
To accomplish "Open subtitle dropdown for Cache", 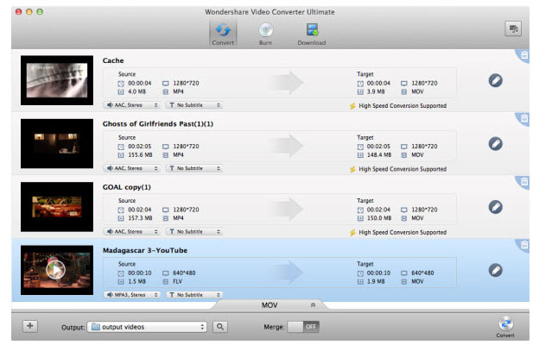I will pos(194,105).
